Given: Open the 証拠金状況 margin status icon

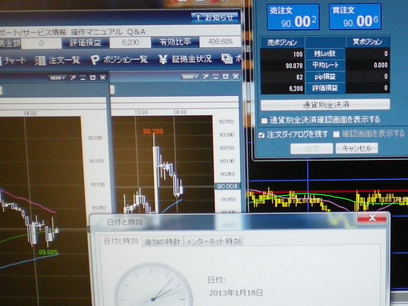Looking at the screenshot, I should pyautogui.click(x=162, y=59).
